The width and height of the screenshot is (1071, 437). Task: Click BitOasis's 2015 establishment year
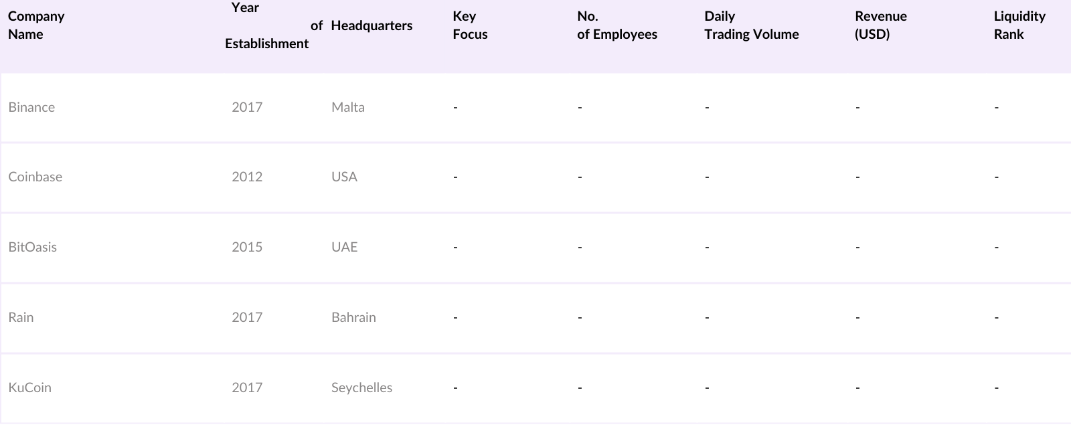tap(247, 247)
